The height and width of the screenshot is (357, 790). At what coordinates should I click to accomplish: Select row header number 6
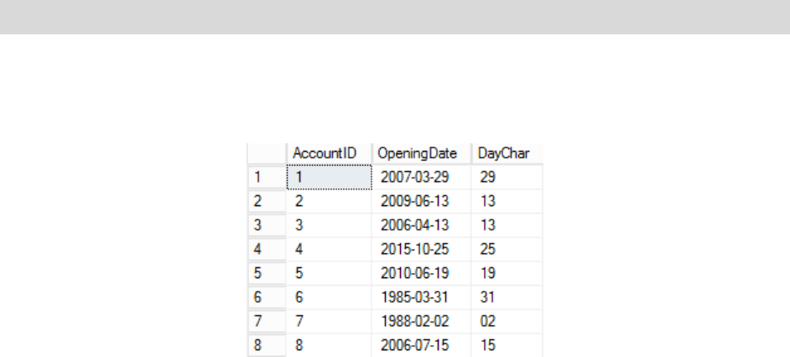[266, 297]
